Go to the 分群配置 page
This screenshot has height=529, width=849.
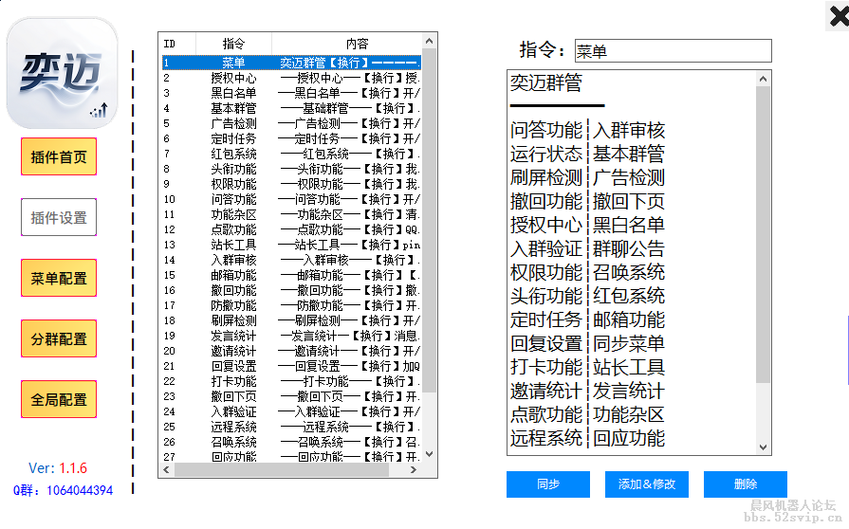point(59,339)
